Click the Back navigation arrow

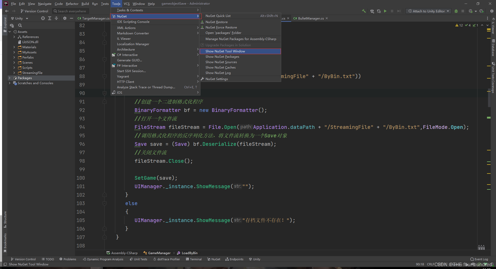[7, 11]
